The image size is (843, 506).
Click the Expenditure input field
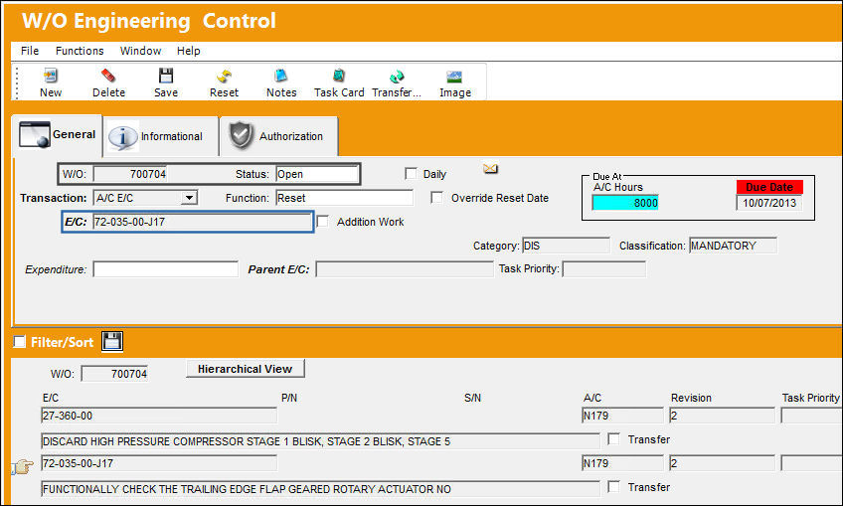tap(166, 268)
